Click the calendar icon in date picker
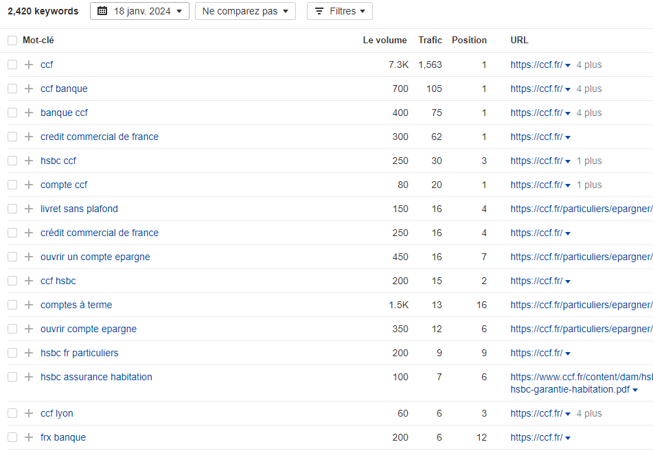This screenshot has width=653, height=453. coord(102,11)
